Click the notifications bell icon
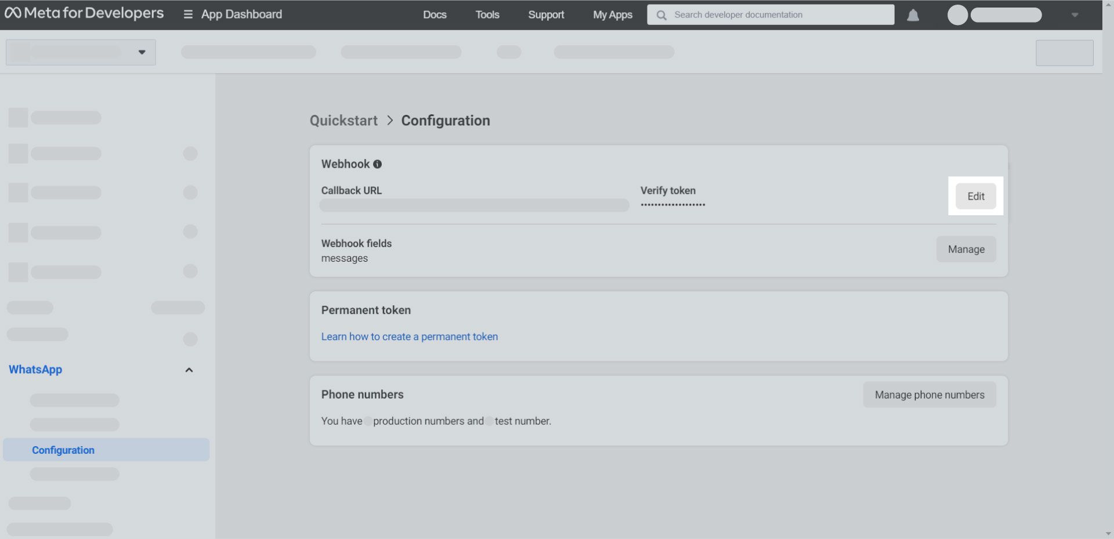This screenshot has width=1114, height=539. [x=913, y=15]
